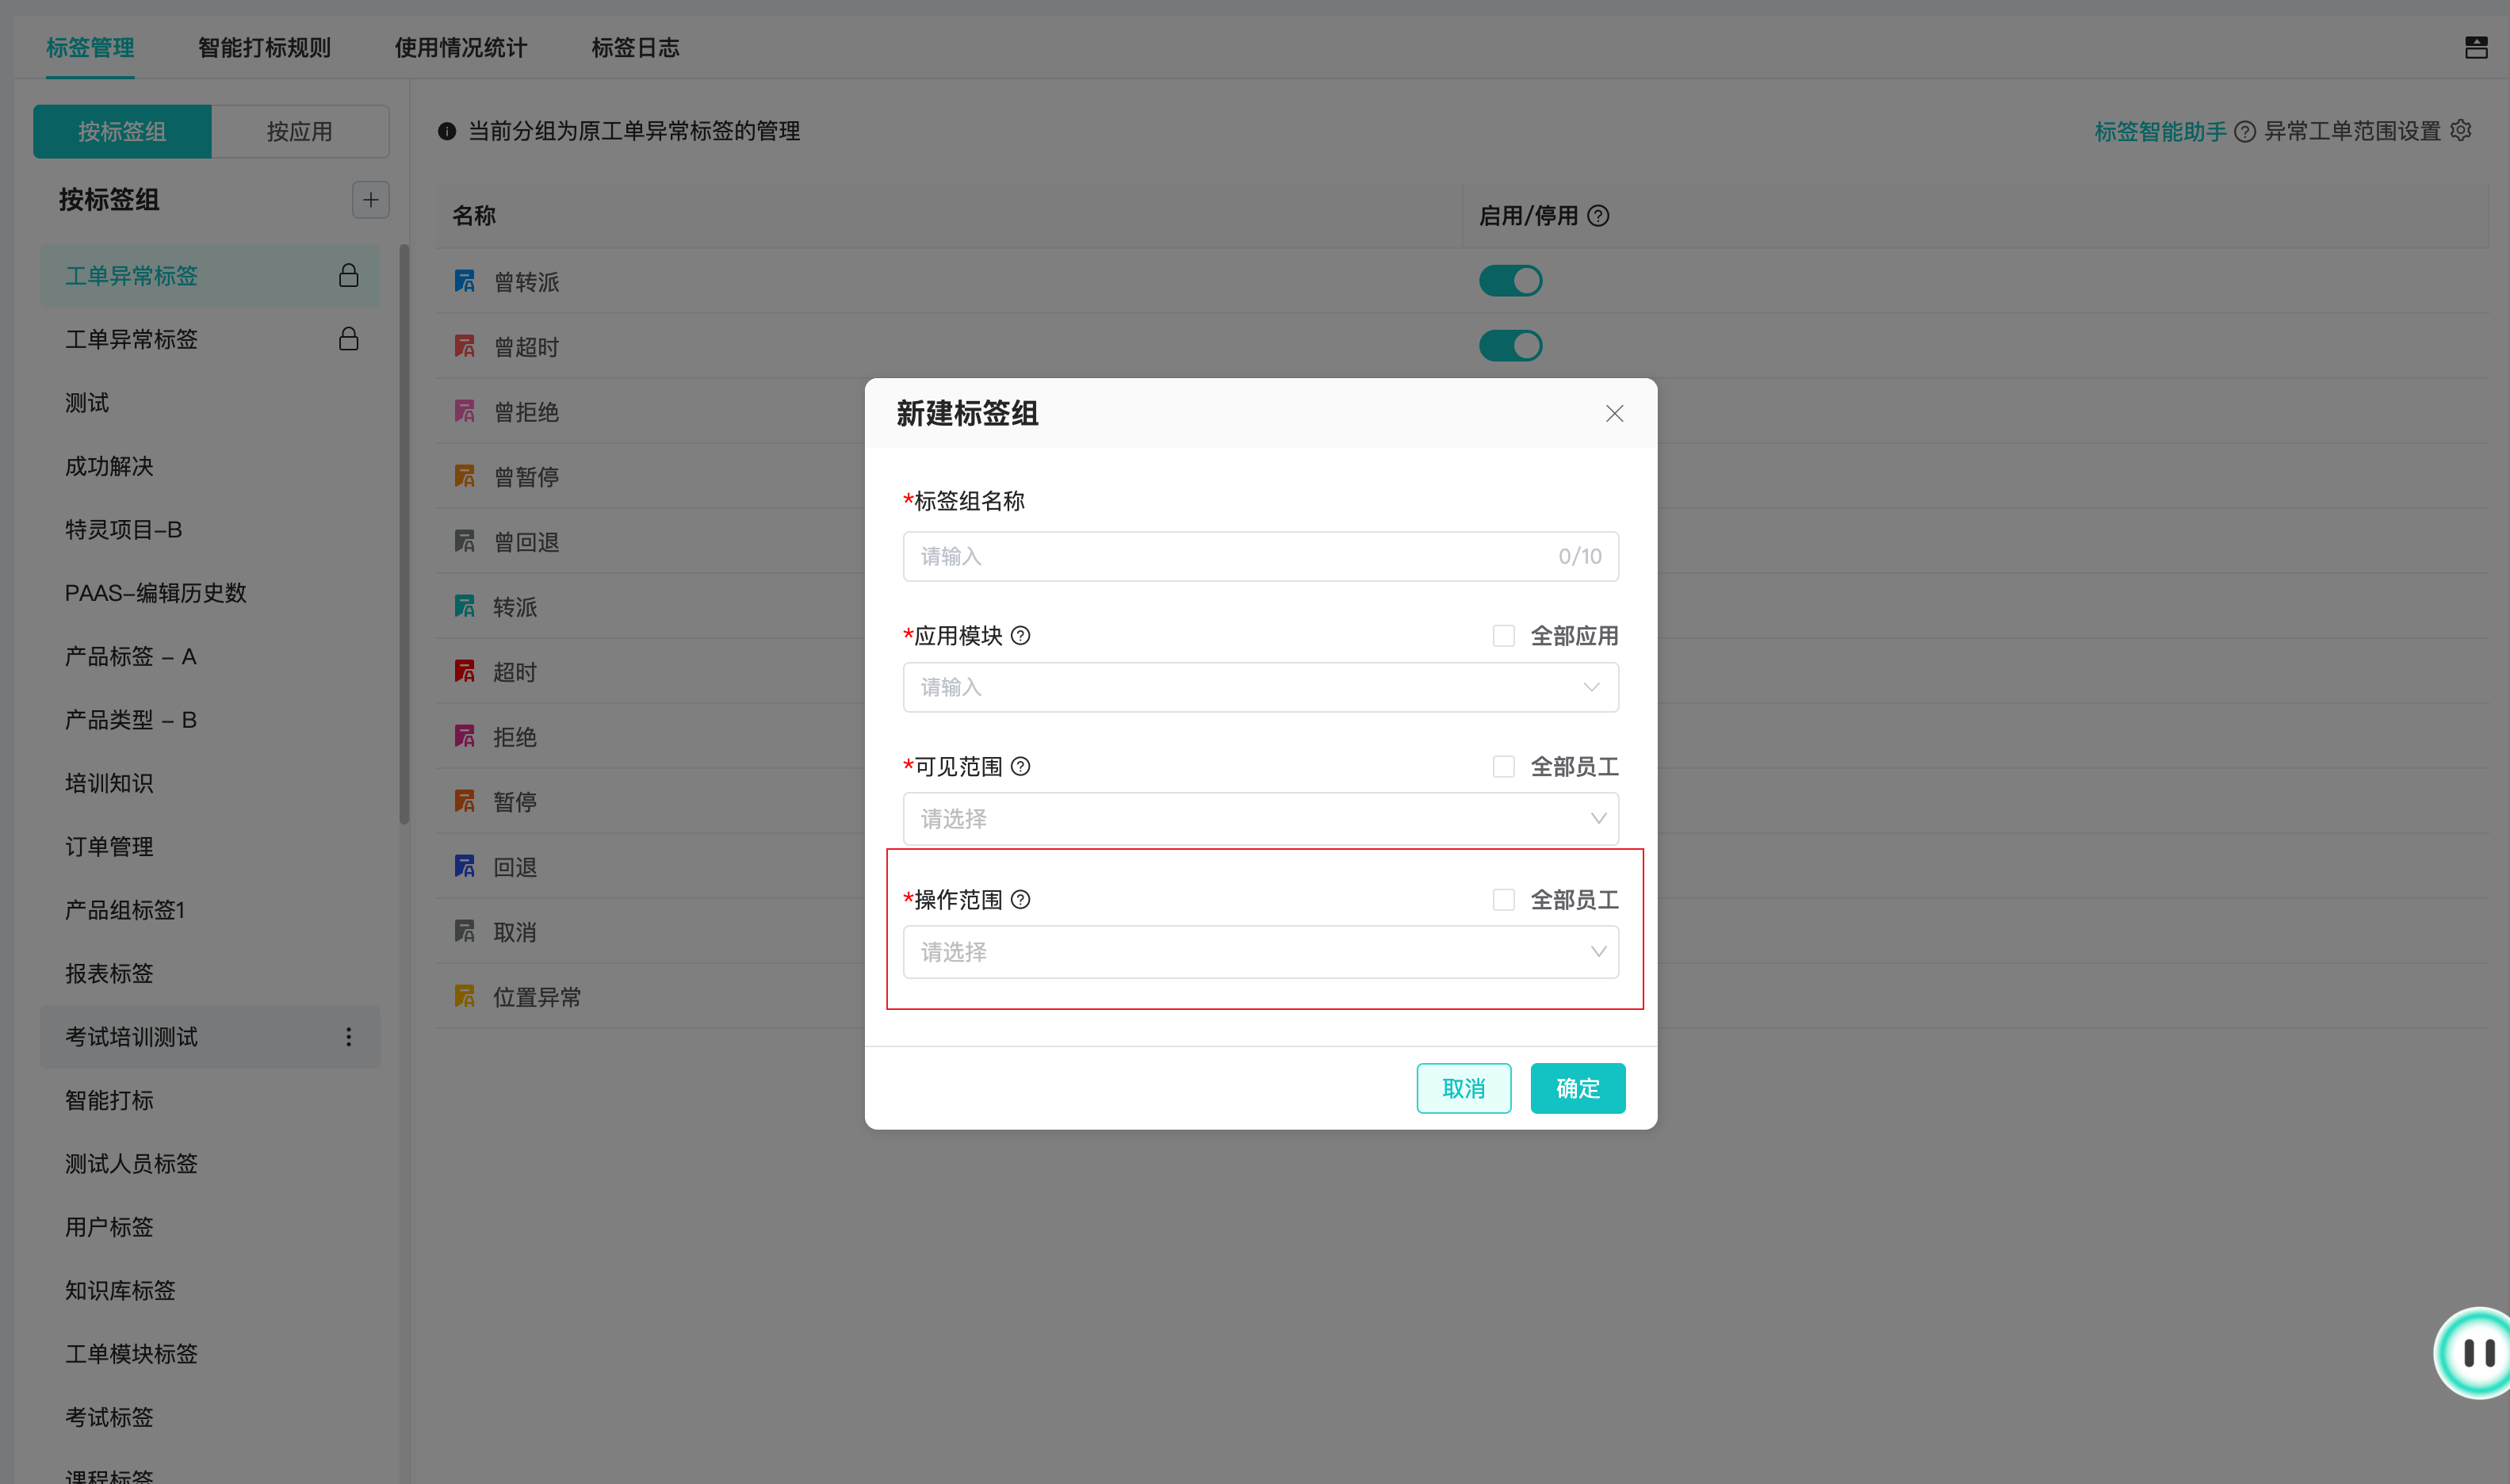The width and height of the screenshot is (2510, 1484).
Task: Click the tag icon of 回退
Action: (x=465, y=866)
